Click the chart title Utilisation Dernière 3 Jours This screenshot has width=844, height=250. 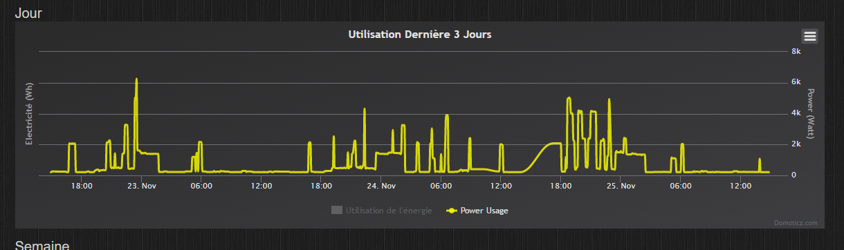(x=421, y=35)
